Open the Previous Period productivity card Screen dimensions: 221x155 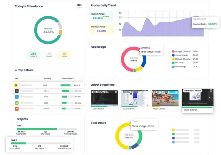(102, 29)
